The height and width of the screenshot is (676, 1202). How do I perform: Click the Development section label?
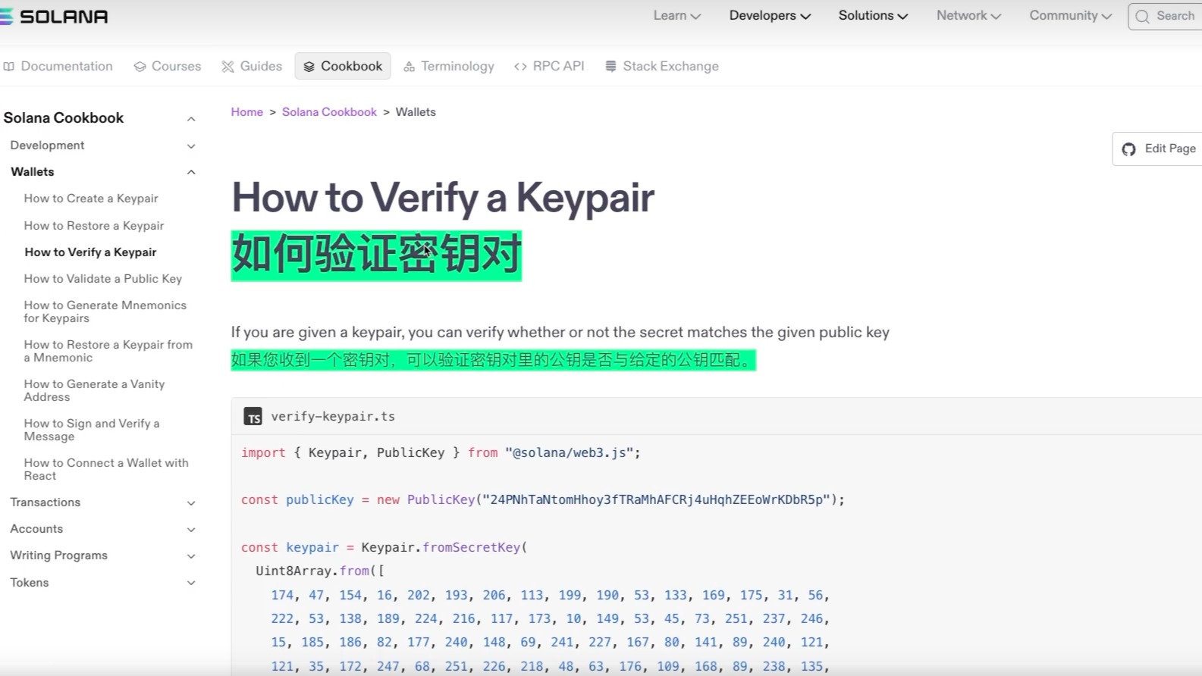47,146
